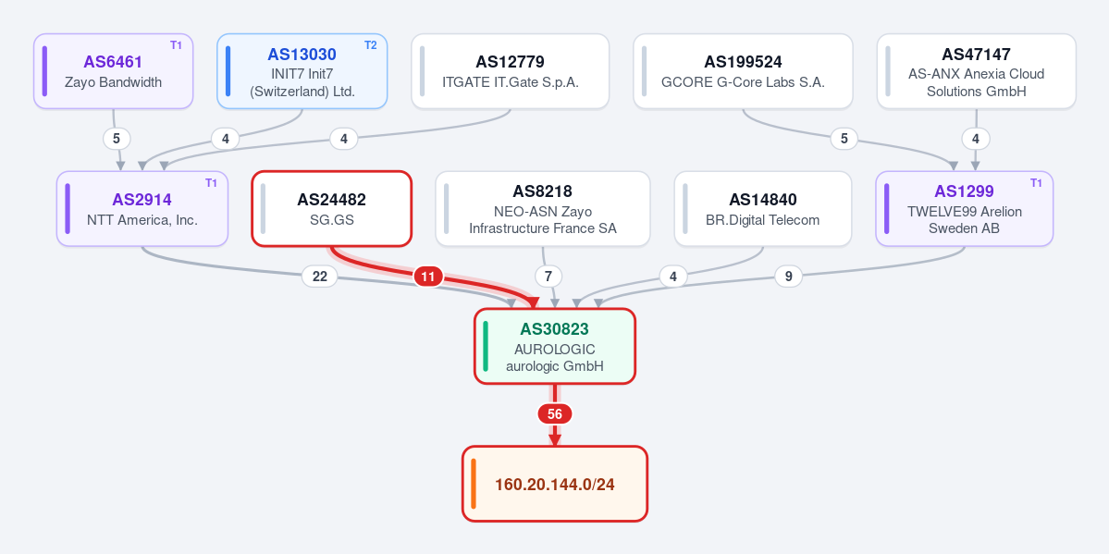Select the AS199524 GCORE node
This screenshot has width=1109, height=554.
click(743, 71)
